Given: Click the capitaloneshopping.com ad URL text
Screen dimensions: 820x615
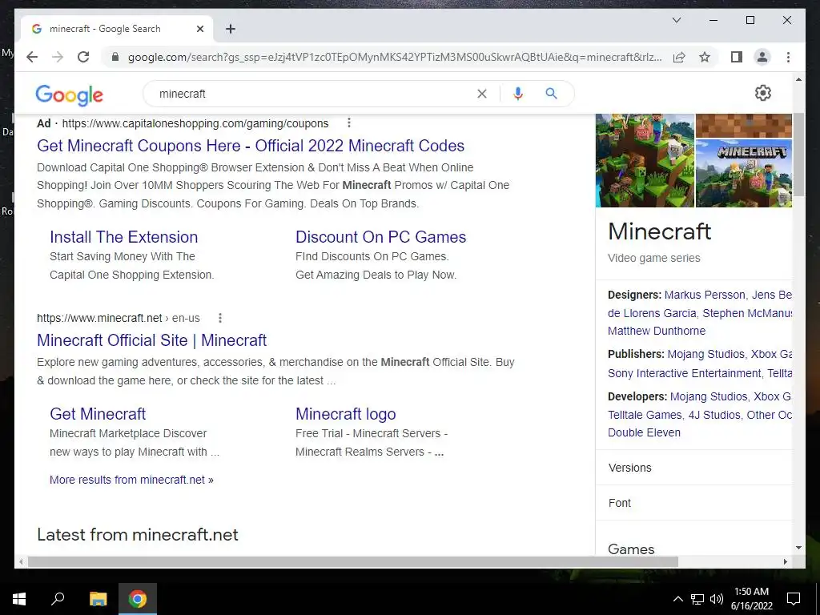Looking at the screenshot, I should (195, 123).
